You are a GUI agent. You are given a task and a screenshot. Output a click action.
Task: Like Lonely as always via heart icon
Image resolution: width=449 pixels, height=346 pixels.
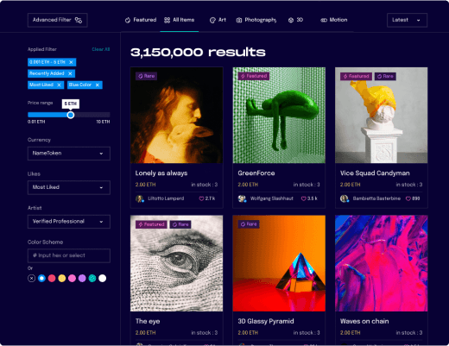click(201, 198)
